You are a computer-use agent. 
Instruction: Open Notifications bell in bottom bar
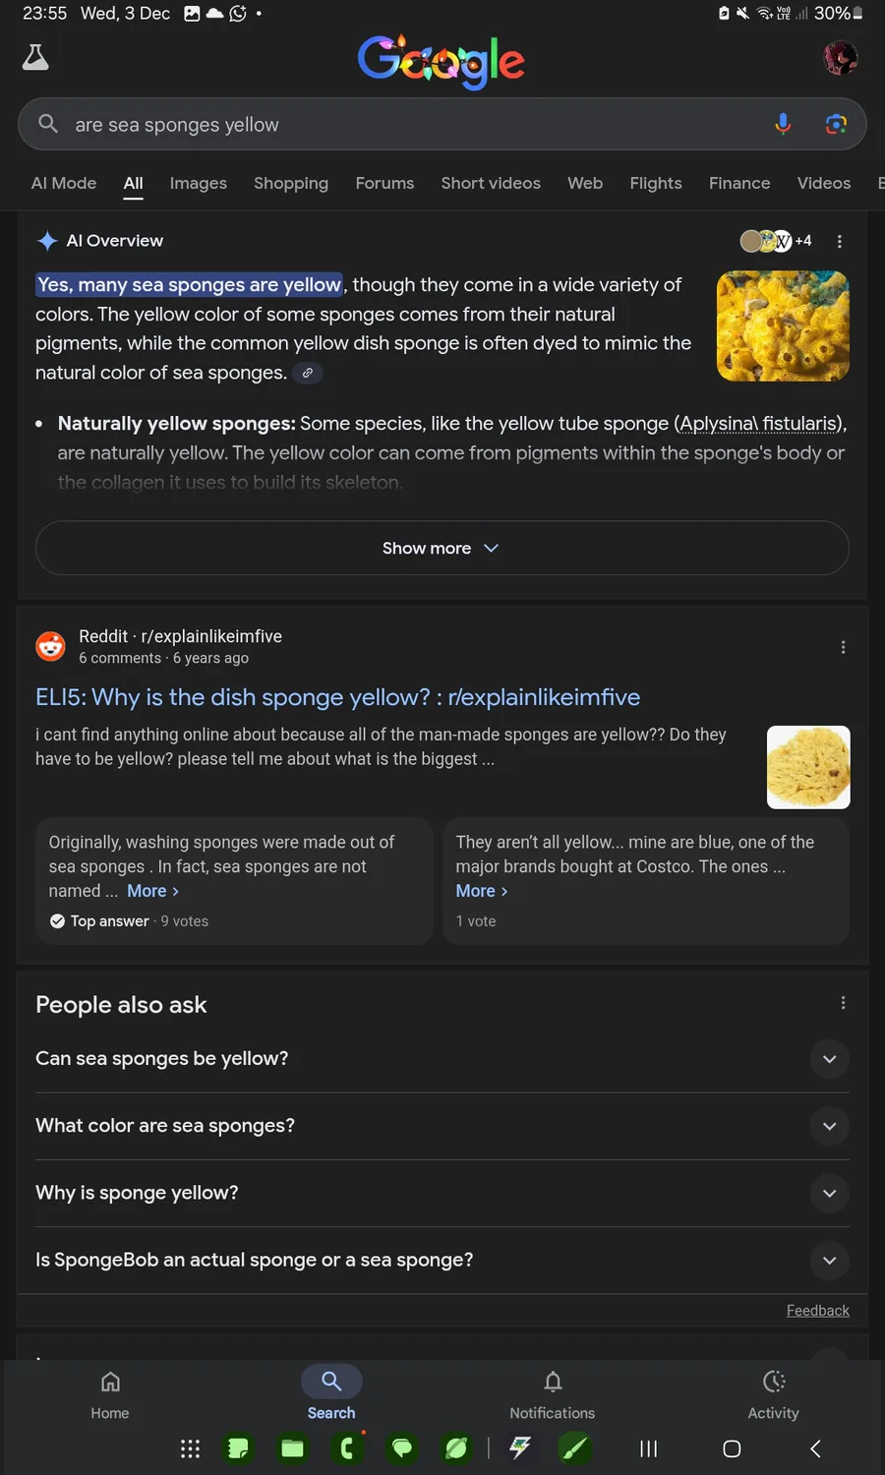[553, 1394]
